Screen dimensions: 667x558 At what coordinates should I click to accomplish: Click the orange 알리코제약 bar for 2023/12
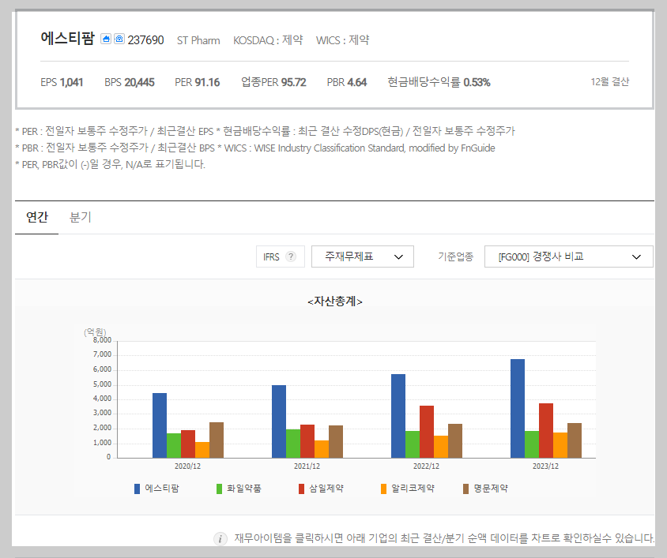[560, 445]
